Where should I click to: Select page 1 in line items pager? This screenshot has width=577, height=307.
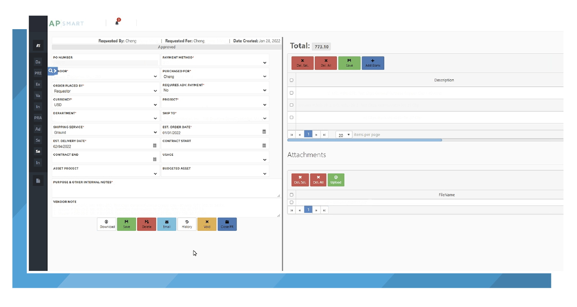point(308,135)
